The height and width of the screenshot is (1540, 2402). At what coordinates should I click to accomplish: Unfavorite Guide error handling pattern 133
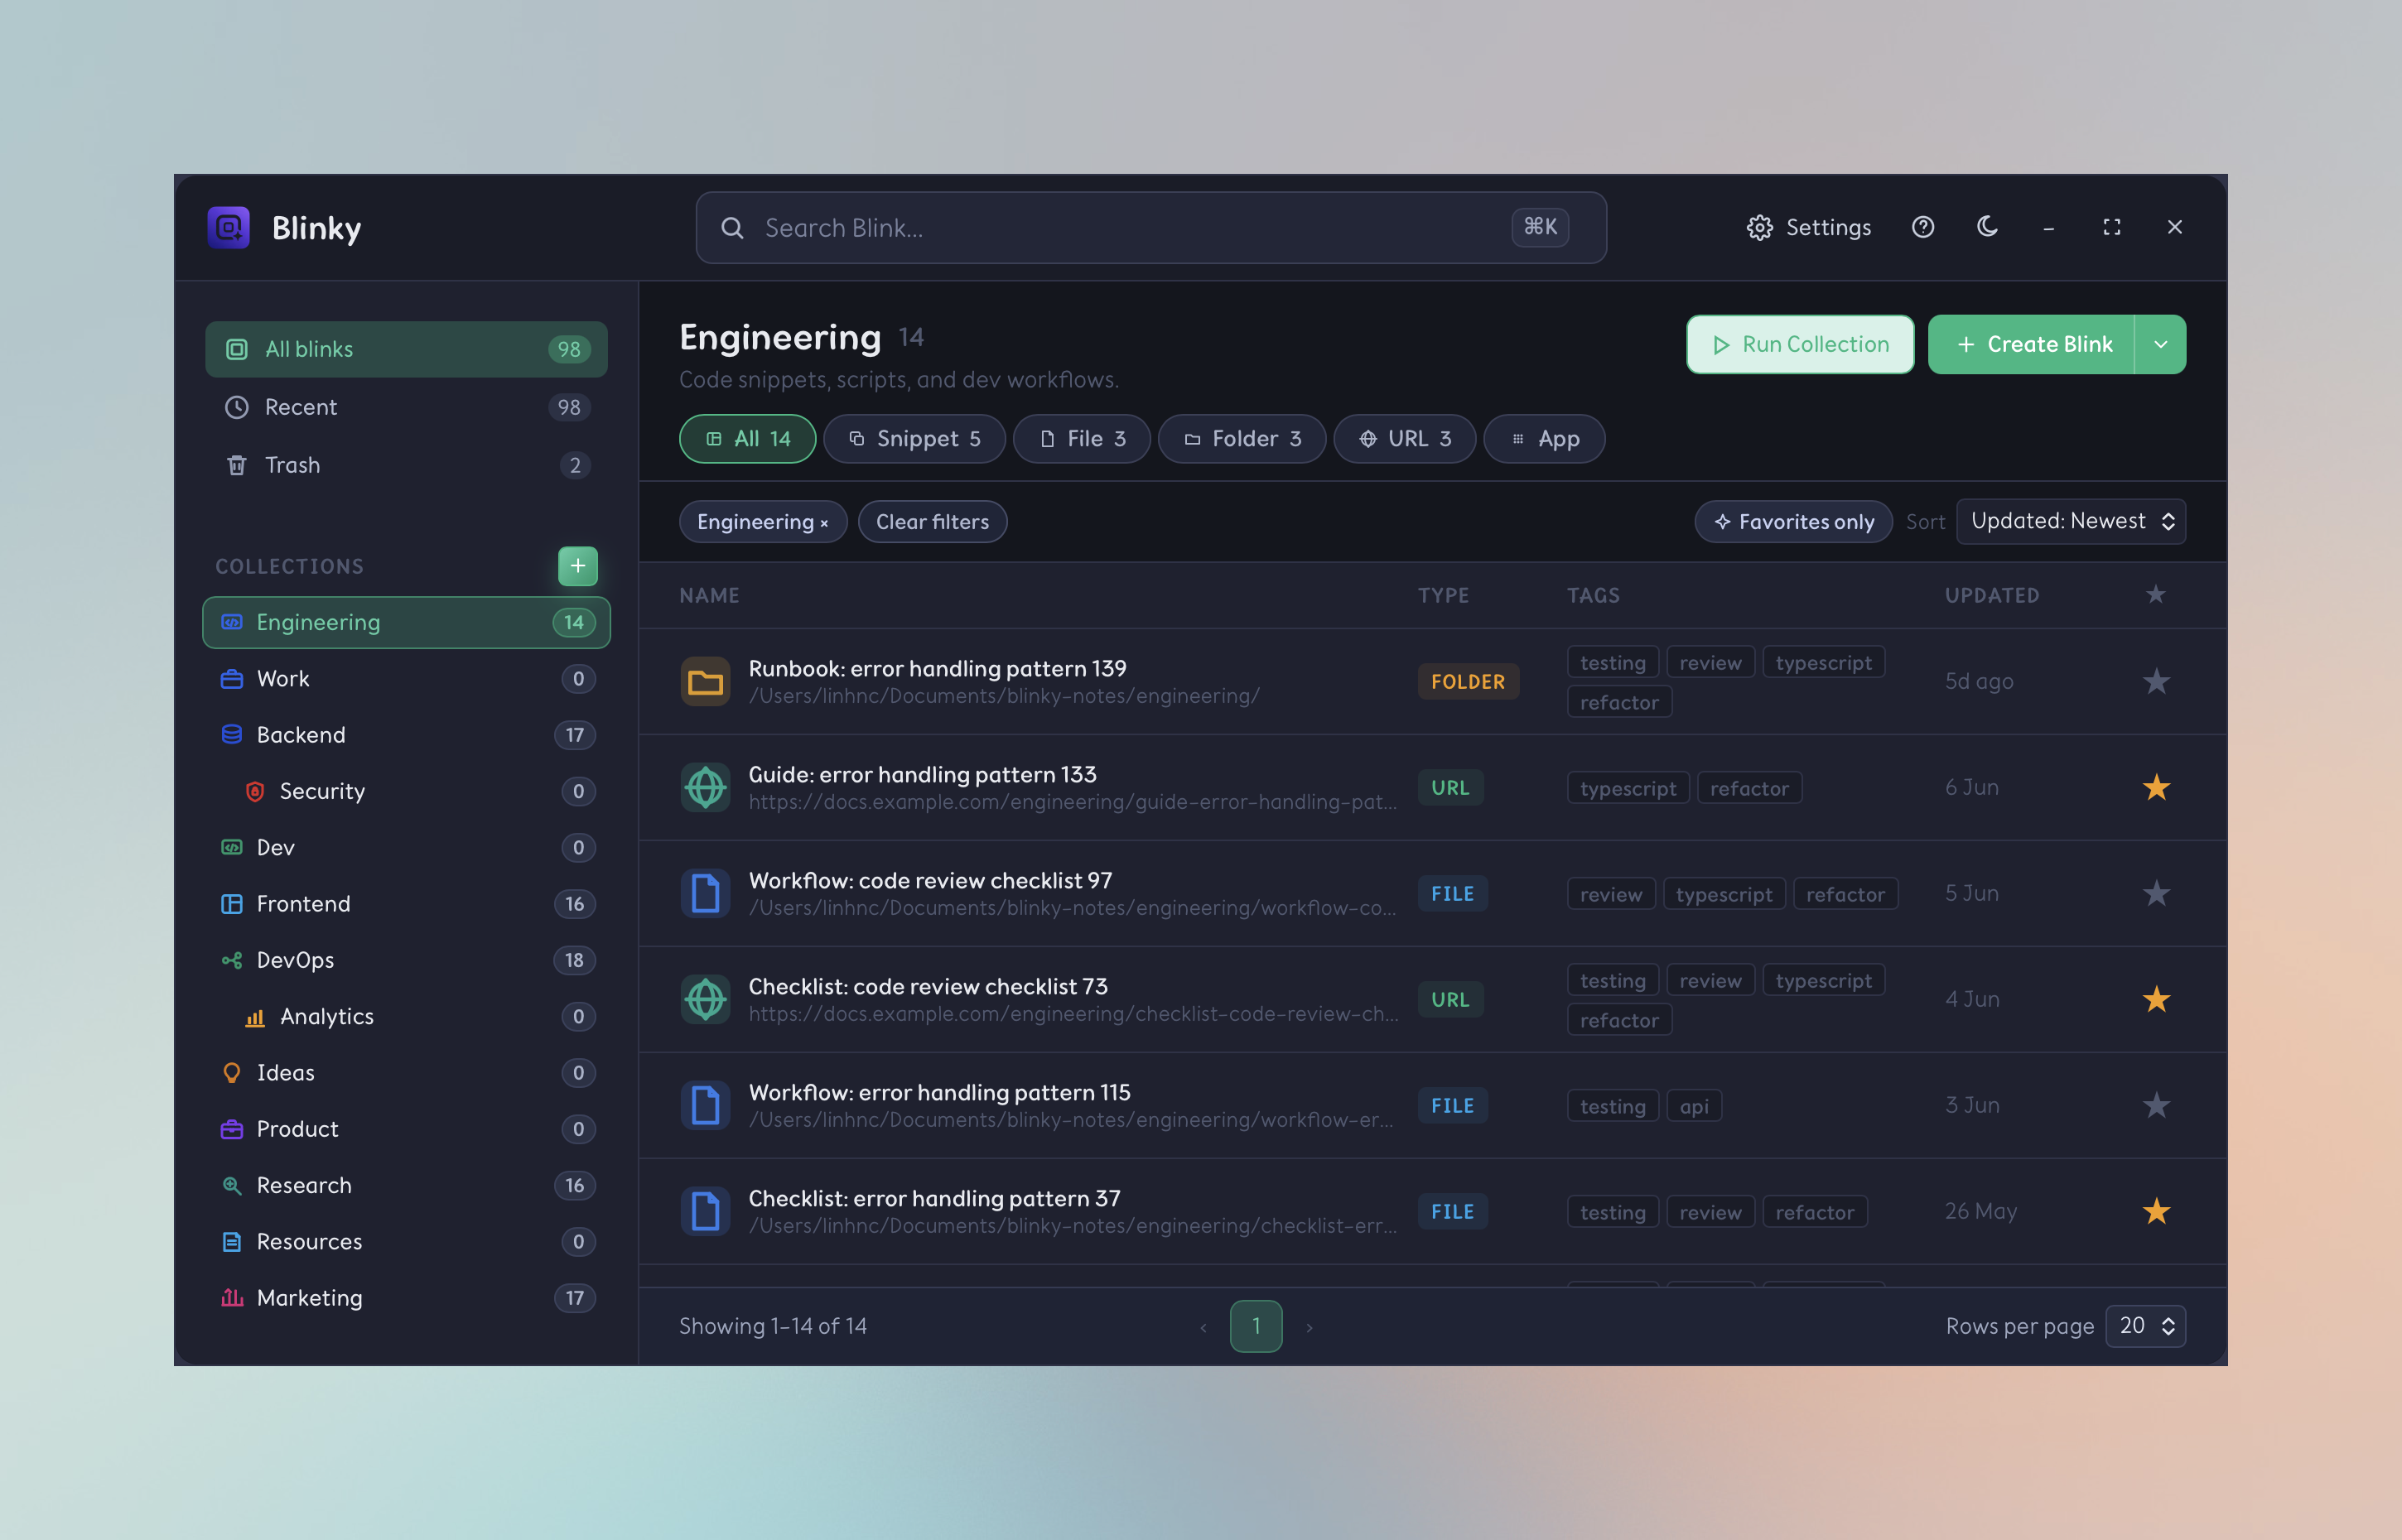2156,788
